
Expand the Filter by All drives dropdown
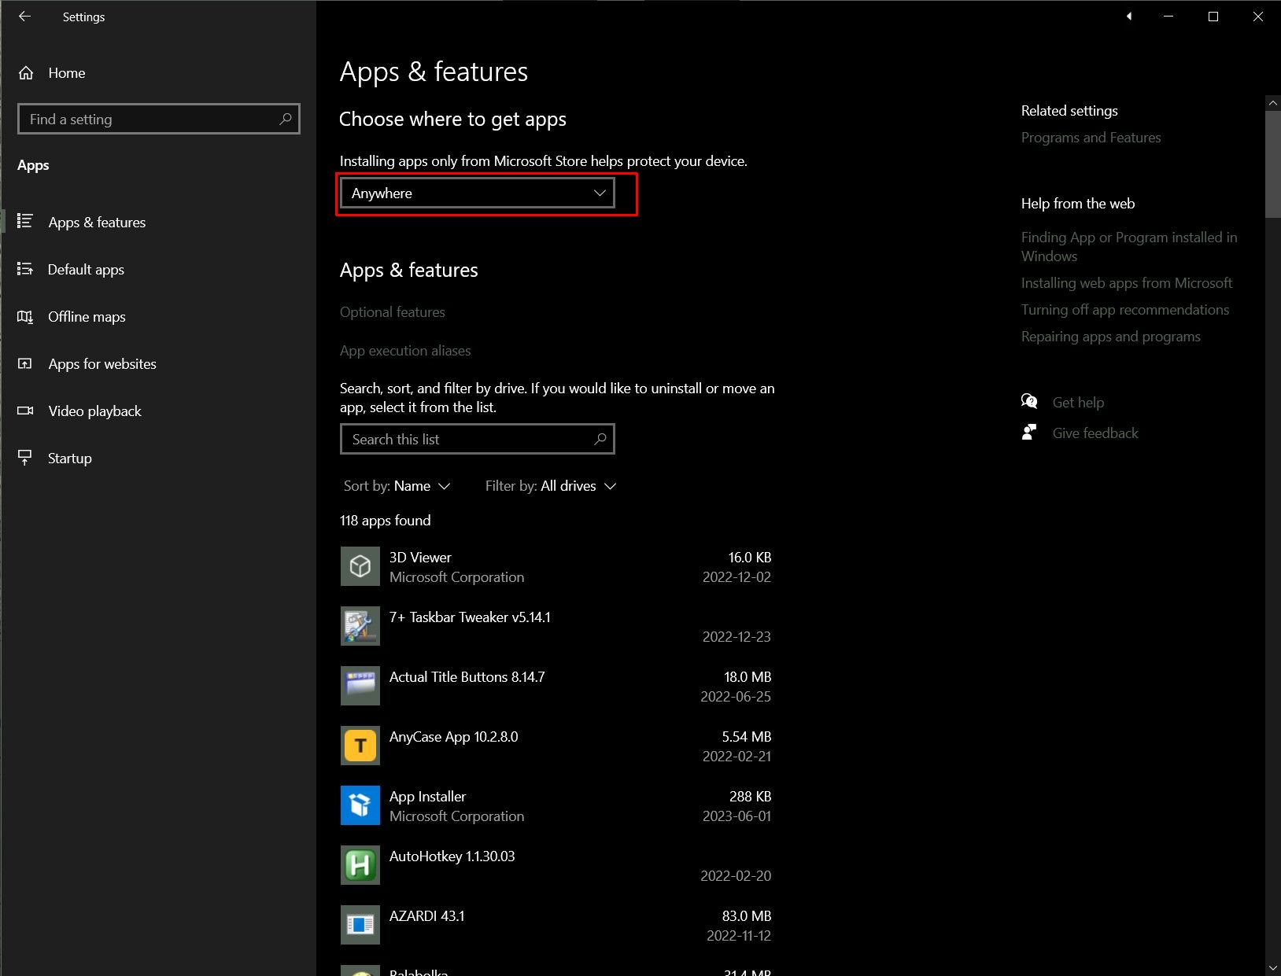(x=550, y=486)
